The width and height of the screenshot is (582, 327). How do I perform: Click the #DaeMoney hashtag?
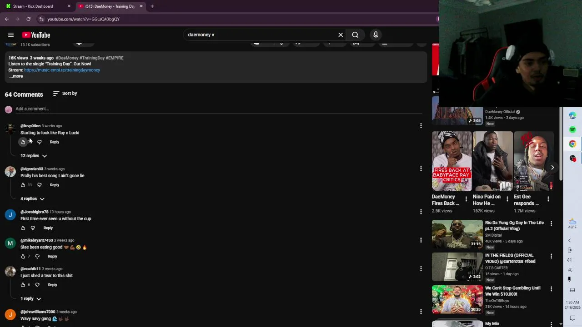tap(67, 58)
